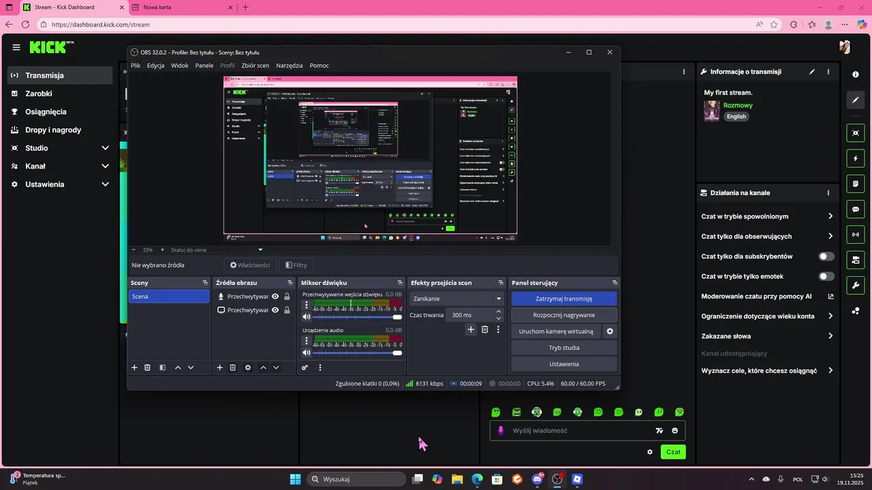This screenshot has height=490, width=872.
Task: Open Ustawienia button in Panel sterujący
Action: coord(564,364)
